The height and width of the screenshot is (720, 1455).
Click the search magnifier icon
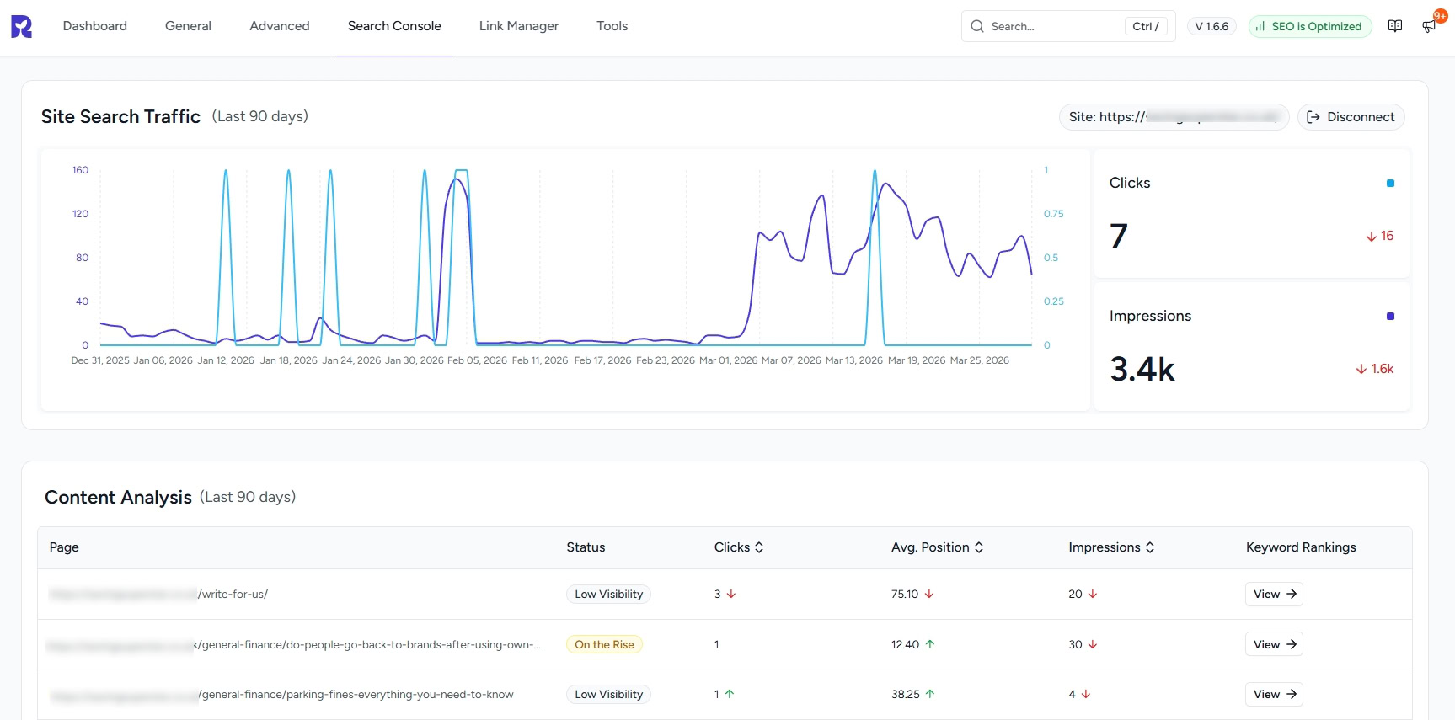click(977, 26)
